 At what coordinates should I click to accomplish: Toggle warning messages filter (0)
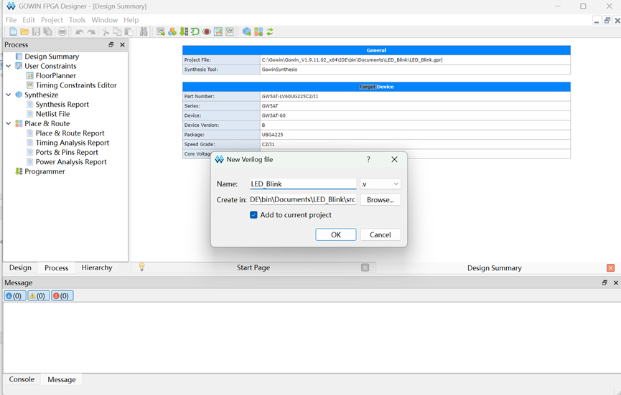[39, 296]
